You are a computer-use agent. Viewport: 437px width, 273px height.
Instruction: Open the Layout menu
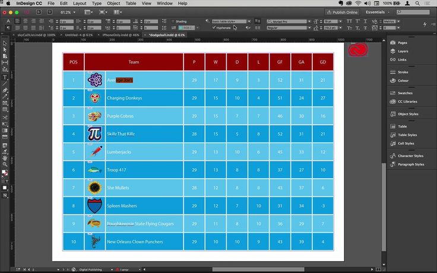[x=80, y=4]
